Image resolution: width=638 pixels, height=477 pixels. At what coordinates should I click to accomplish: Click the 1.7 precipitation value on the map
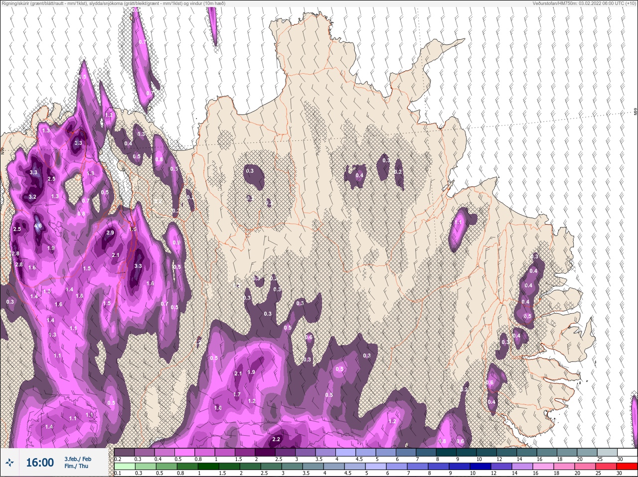point(237,394)
